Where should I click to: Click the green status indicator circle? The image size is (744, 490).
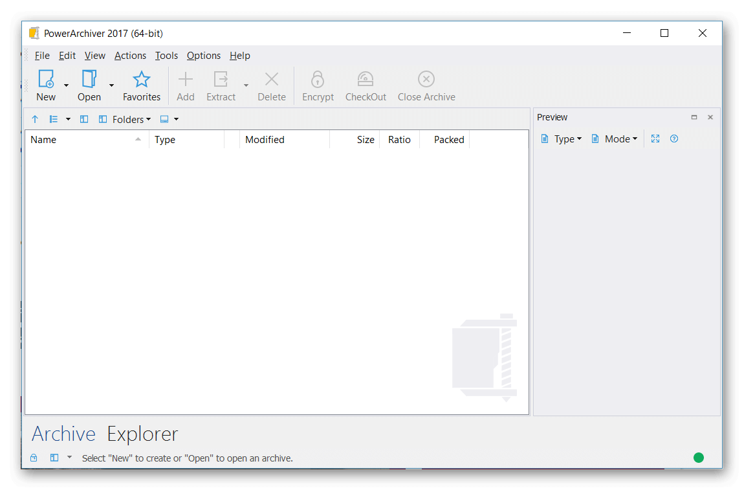[699, 458]
